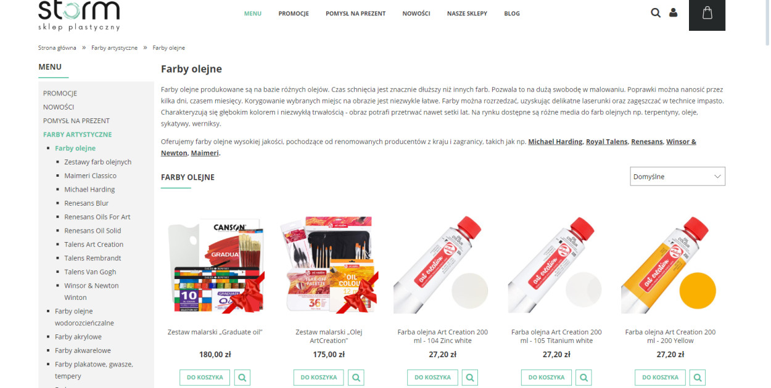Open the shopping cart bag icon

coord(707,13)
